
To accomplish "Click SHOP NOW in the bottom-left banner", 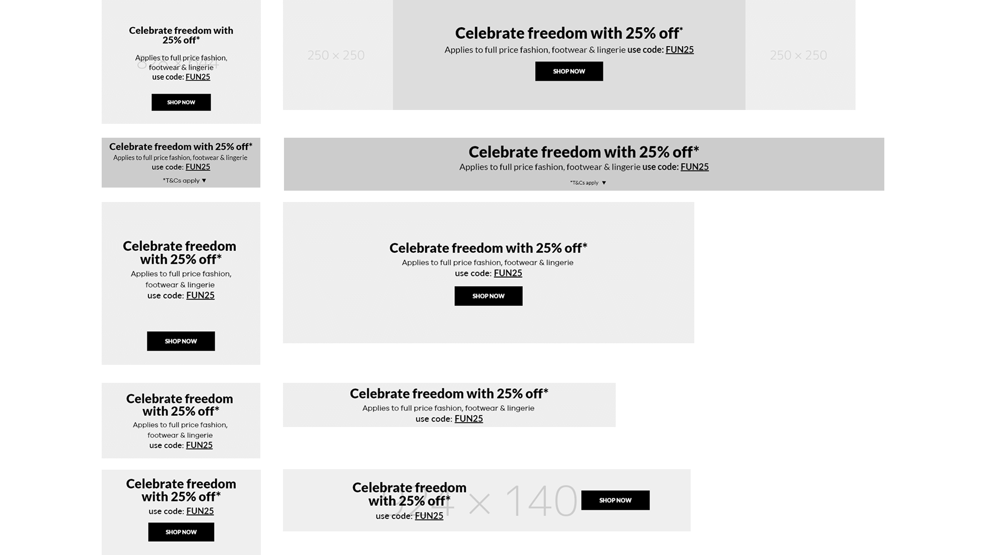I will pyautogui.click(x=181, y=532).
